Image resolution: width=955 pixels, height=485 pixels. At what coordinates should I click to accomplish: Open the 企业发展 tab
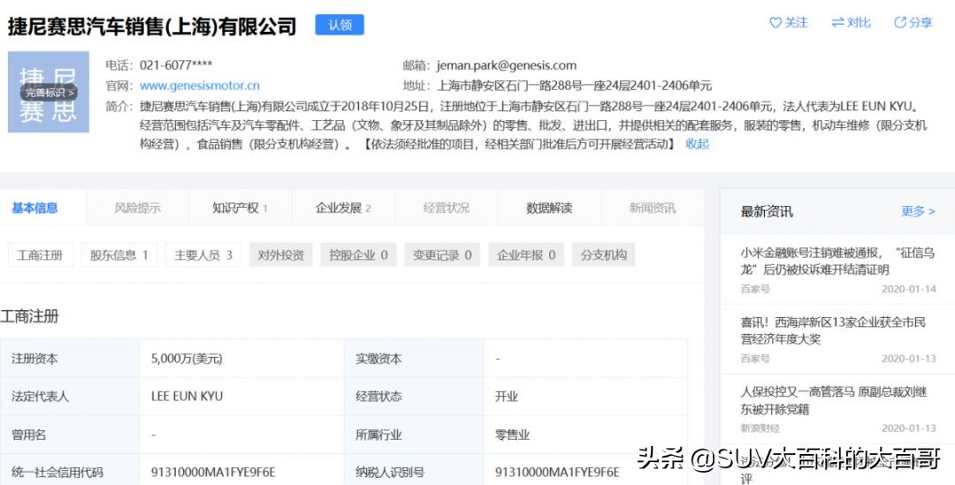tap(343, 208)
